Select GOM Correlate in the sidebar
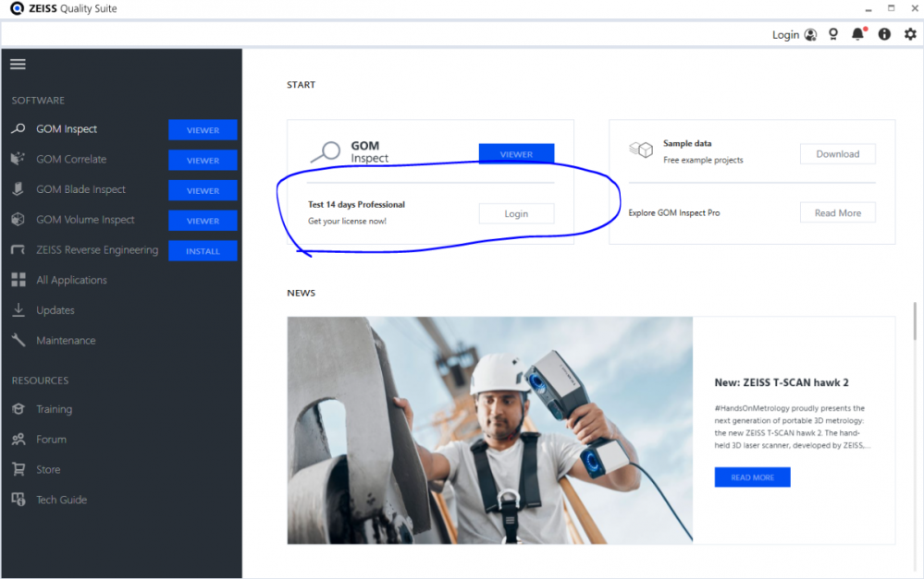The width and height of the screenshot is (924, 579). click(x=71, y=159)
